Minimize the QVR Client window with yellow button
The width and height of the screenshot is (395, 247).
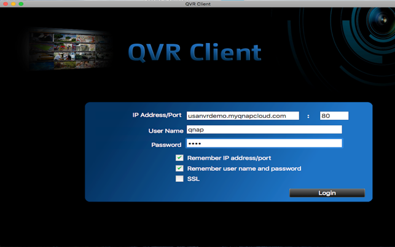tap(13, 4)
